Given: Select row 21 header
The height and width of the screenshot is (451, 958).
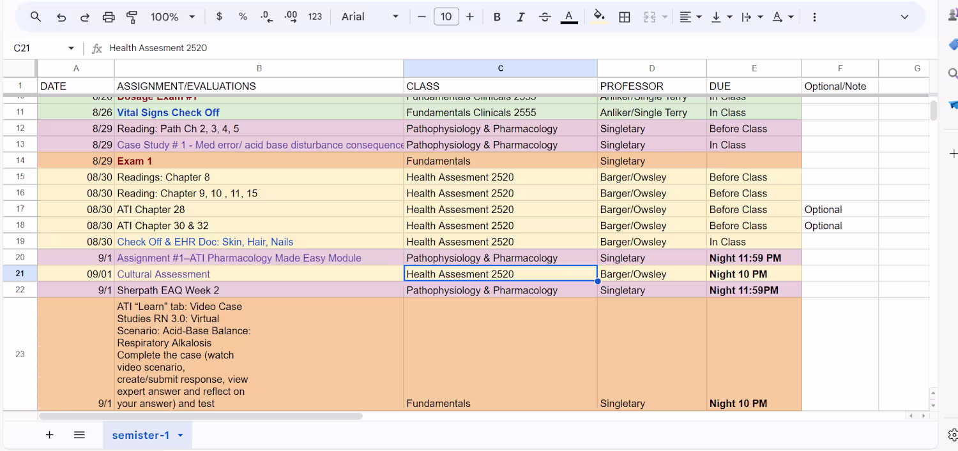Looking at the screenshot, I should coord(20,274).
